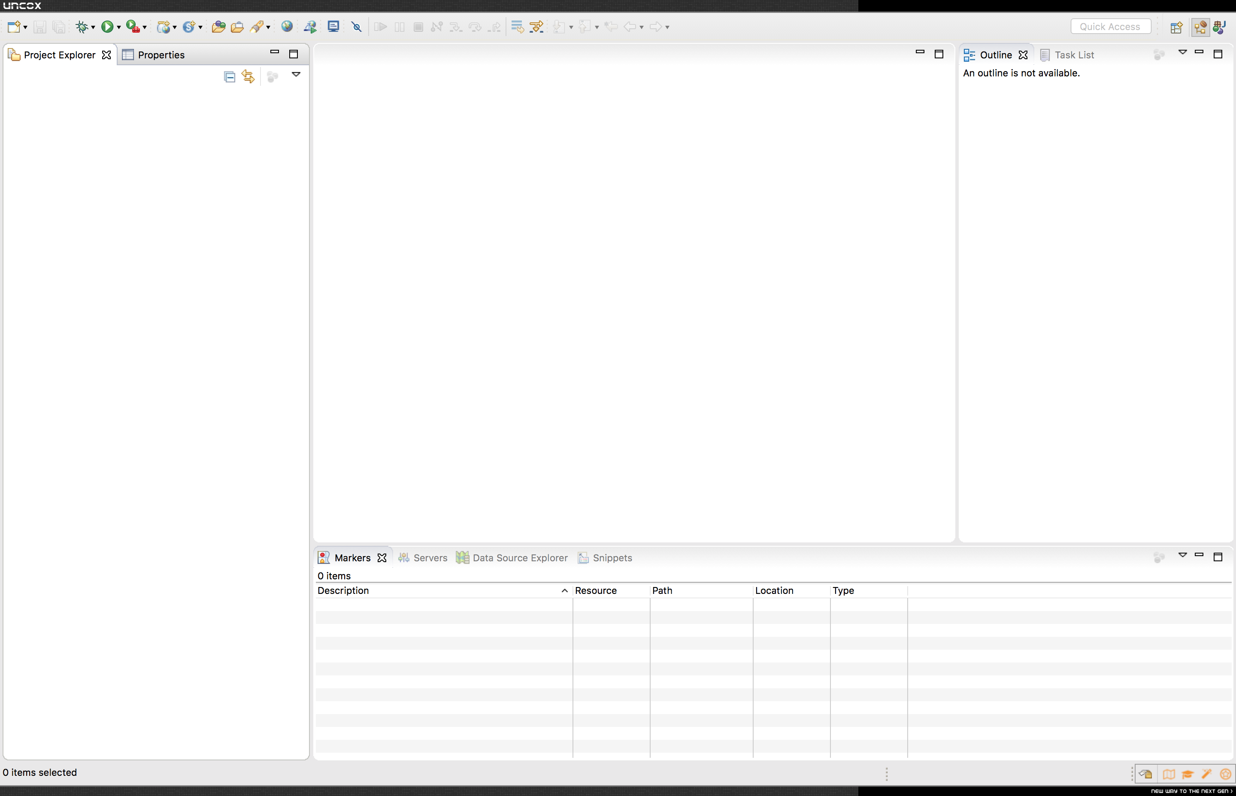Click the Location column header

pos(792,591)
